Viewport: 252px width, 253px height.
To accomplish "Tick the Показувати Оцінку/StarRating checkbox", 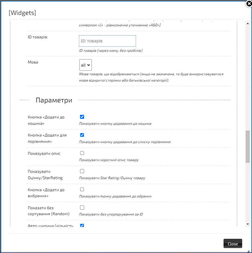I will [82, 171].
